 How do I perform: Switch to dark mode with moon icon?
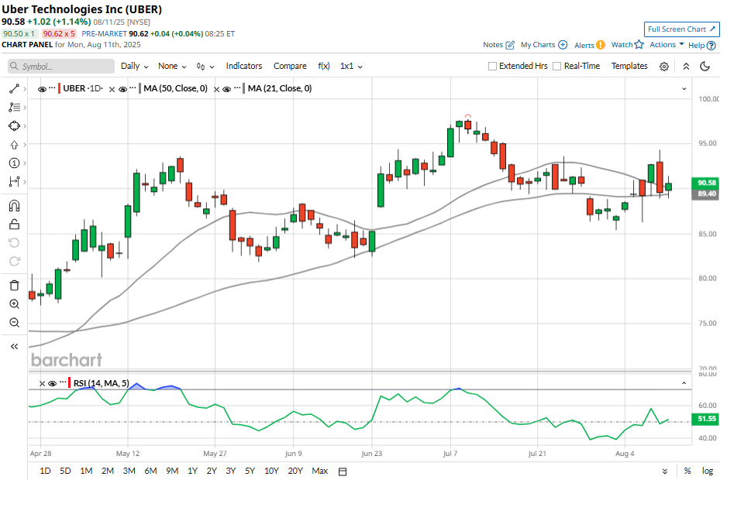click(x=704, y=66)
